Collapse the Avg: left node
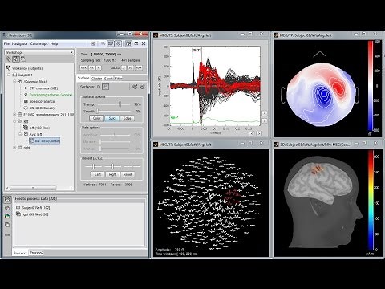 click(20, 134)
